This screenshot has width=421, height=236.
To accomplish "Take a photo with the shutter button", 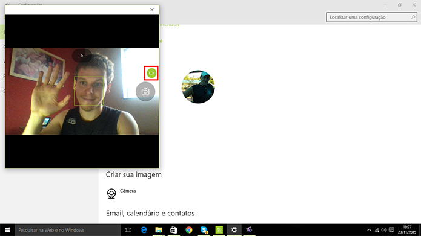I will point(145,92).
